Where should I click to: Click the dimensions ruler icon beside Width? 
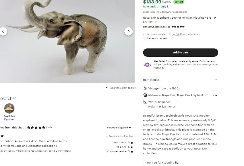pos(145,102)
